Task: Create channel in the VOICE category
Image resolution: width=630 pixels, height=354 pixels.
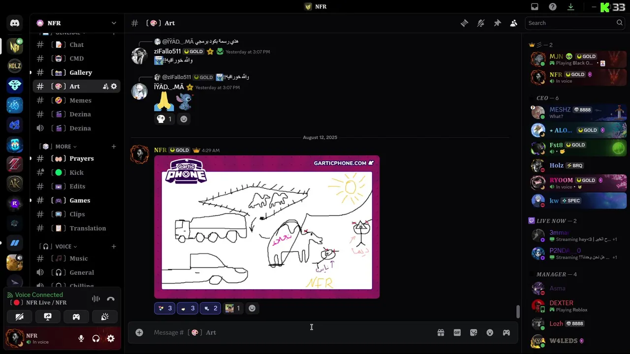Action: pyautogui.click(x=114, y=246)
